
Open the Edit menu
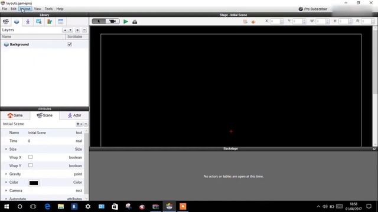coord(14,9)
